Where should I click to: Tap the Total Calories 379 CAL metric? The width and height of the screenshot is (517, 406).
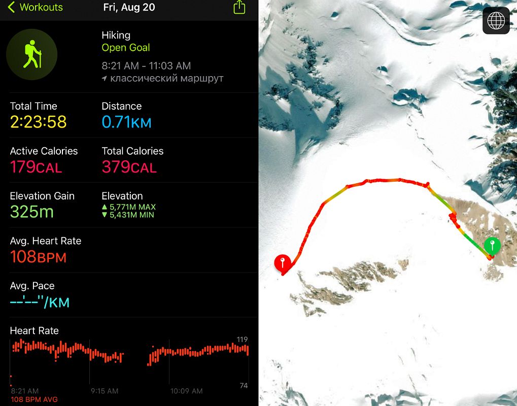(129, 167)
